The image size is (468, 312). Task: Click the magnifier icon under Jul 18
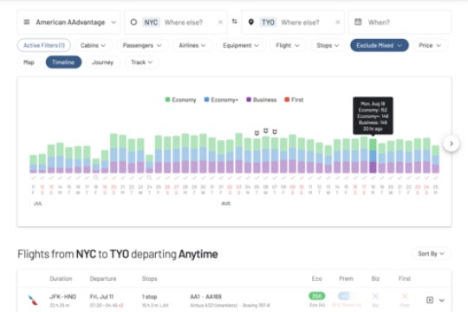[96, 178]
